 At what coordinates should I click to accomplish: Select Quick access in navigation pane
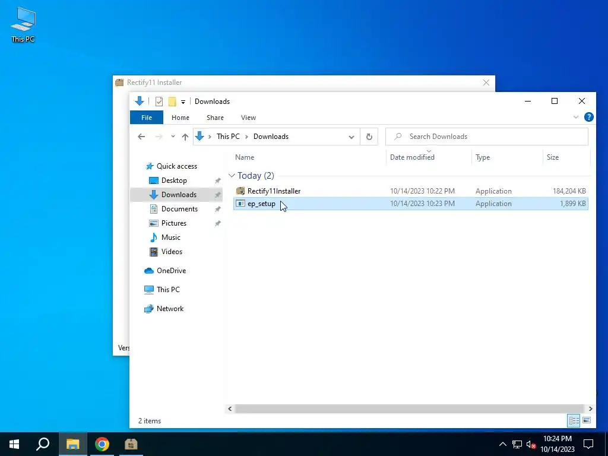coord(176,166)
